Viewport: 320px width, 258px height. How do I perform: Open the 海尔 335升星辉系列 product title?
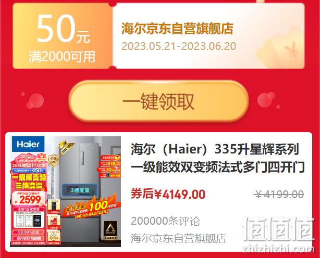[x=218, y=158]
